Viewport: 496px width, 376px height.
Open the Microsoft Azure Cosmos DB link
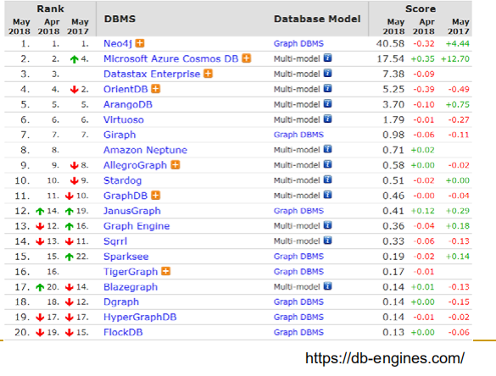170,58
